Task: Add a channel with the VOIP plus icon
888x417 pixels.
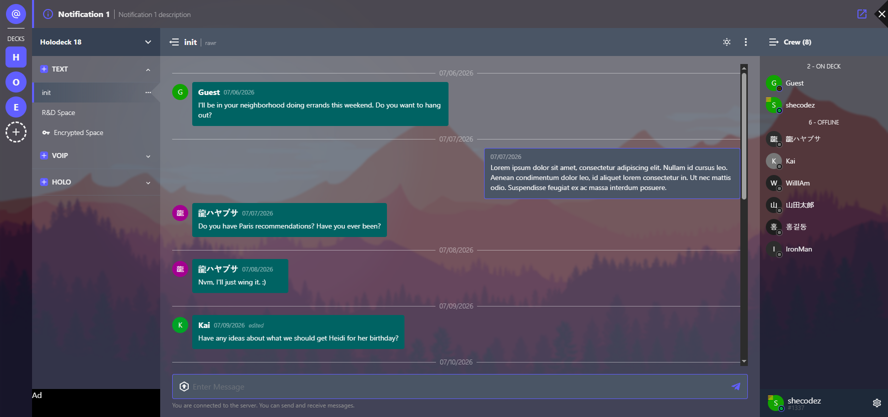Action: point(44,155)
